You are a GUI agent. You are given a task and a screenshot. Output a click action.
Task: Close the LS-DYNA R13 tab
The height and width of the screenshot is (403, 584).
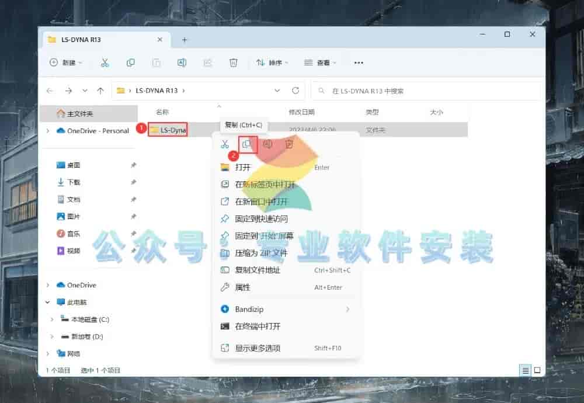pos(160,40)
